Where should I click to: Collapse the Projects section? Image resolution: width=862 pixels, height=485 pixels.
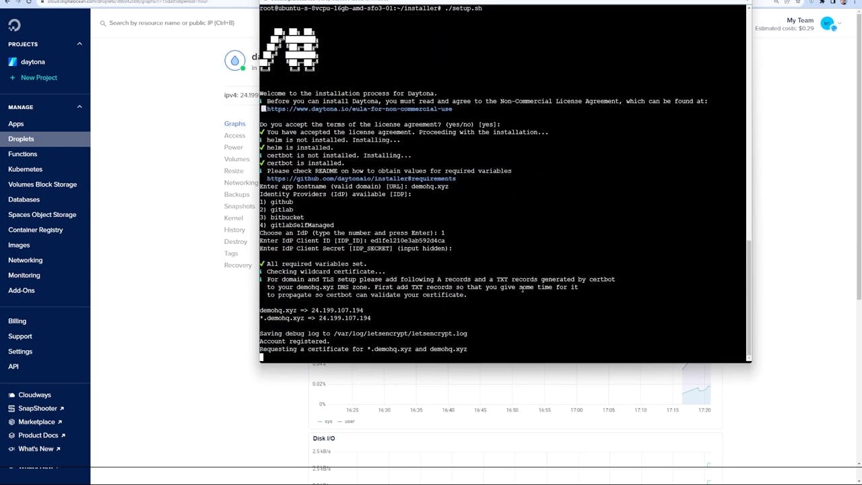tap(79, 44)
